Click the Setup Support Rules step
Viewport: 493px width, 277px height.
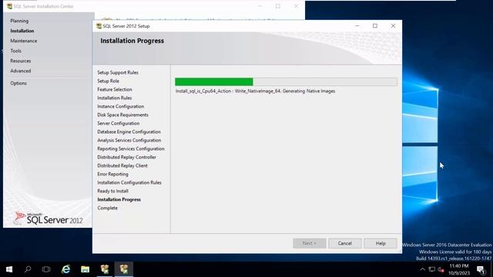[x=118, y=72]
